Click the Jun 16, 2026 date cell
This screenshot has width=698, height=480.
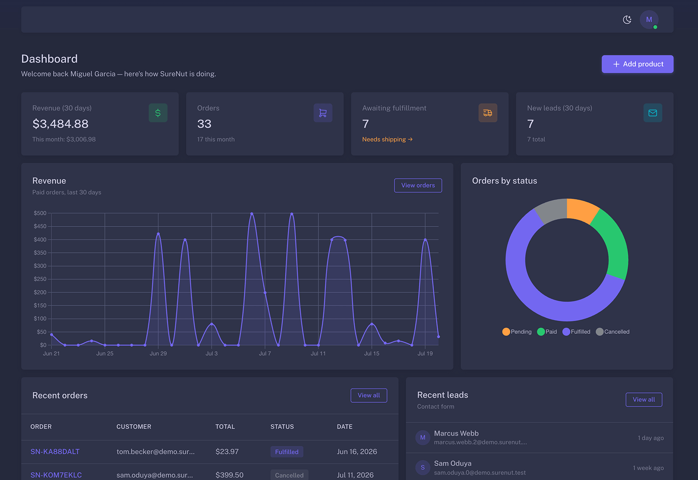point(357,452)
